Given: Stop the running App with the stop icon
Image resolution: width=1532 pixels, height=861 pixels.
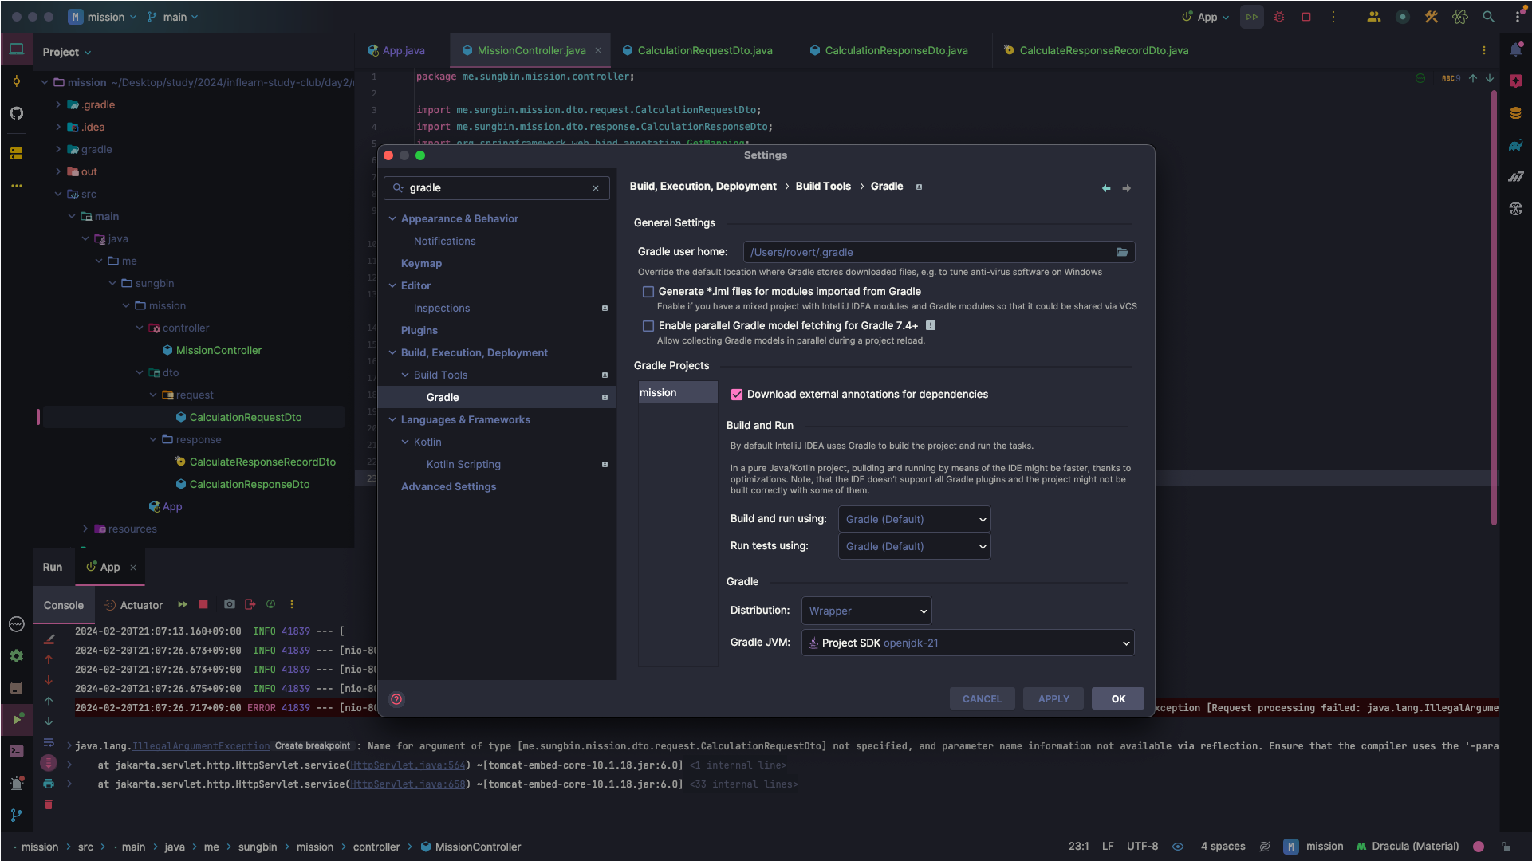Looking at the screenshot, I should [x=1306, y=17].
